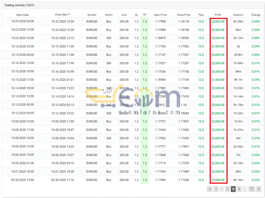Click duration value 7m

pyautogui.click(x=238, y=155)
